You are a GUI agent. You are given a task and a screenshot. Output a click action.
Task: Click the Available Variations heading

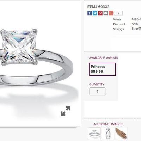[103, 58]
